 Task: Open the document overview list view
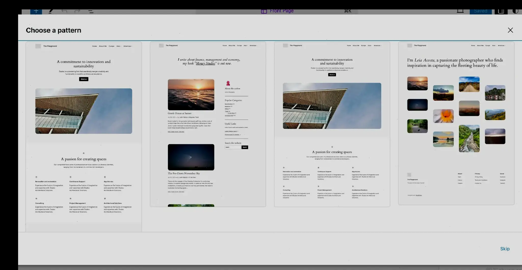coord(91,11)
